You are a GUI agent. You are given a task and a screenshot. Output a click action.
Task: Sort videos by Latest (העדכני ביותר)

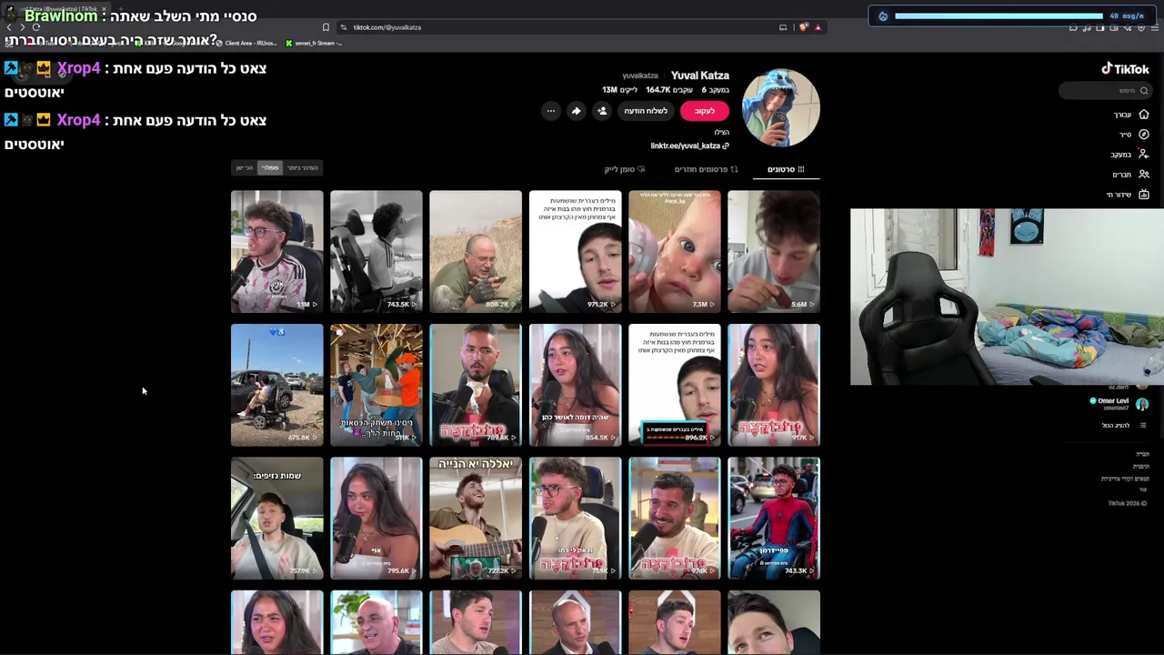(303, 168)
